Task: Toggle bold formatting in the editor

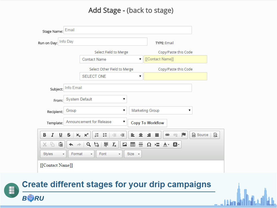Action: click(x=44, y=135)
